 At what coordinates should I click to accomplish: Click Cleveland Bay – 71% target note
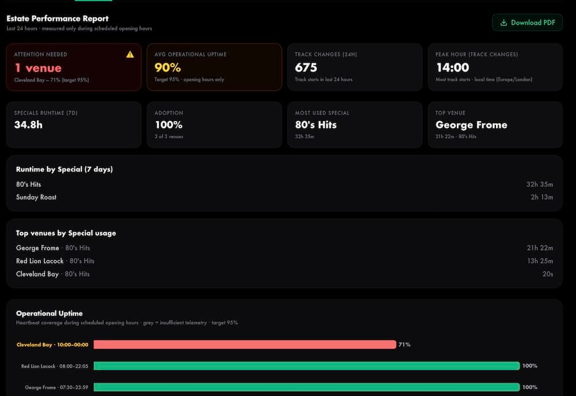pyautogui.click(x=51, y=80)
